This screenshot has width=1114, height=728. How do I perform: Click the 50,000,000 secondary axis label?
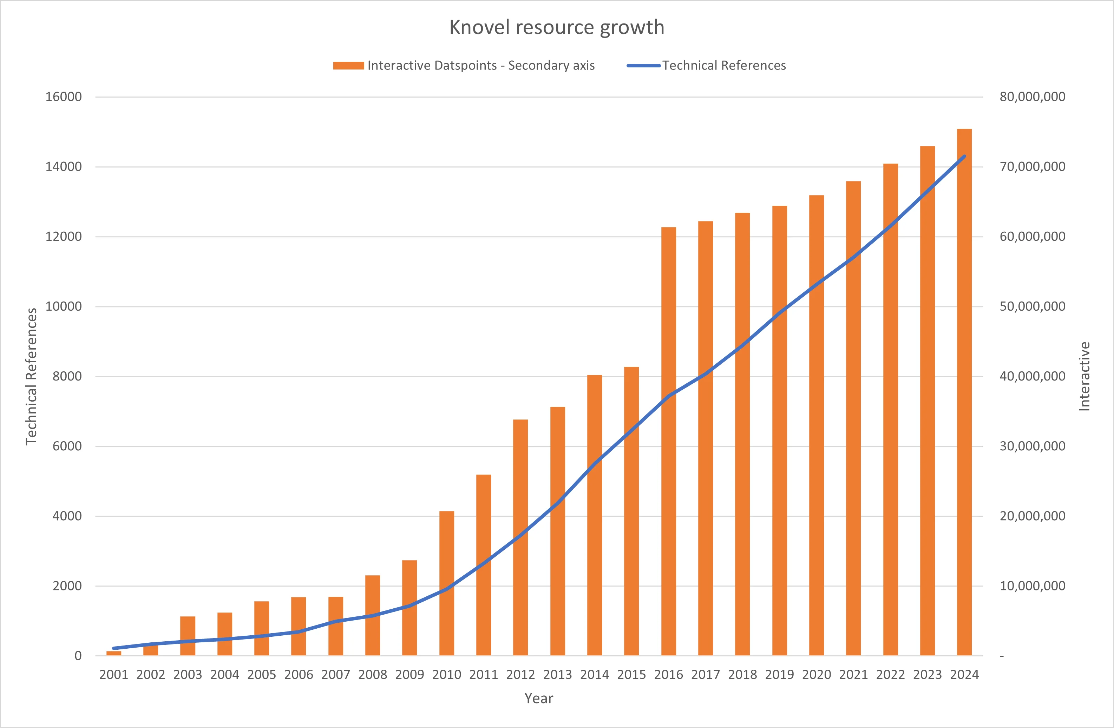pyautogui.click(x=1033, y=306)
